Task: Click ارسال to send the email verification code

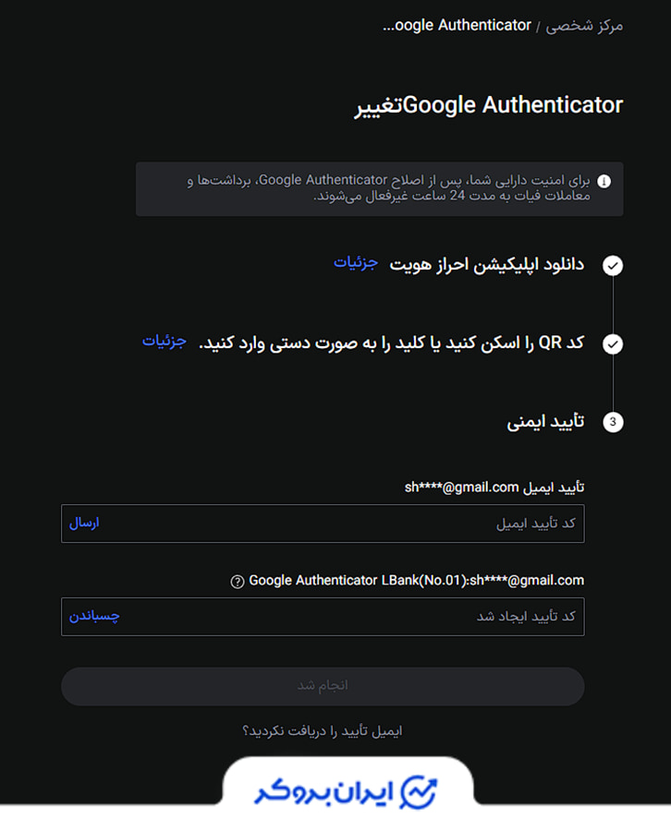Action: click(x=85, y=524)
